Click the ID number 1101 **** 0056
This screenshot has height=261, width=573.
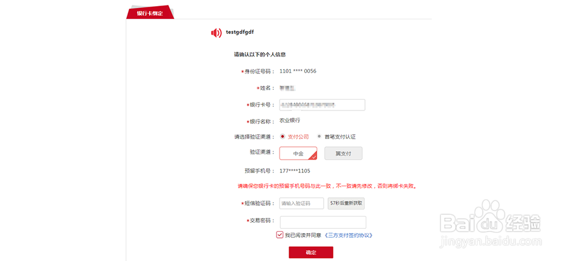(x=298, y=71)
